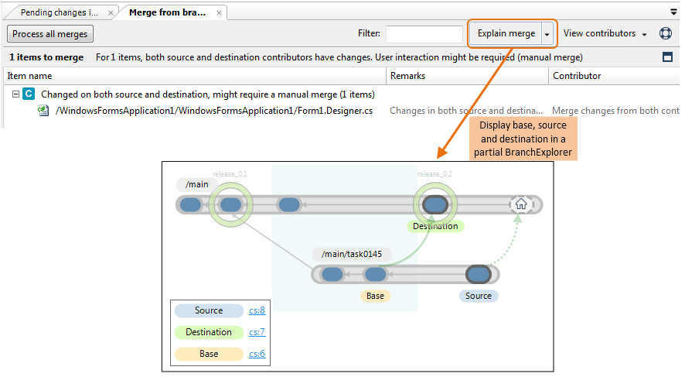Click the '1 items to merge' summary text
The height and width of the screenshot is (377, 685).
click(x=46, y=57)
